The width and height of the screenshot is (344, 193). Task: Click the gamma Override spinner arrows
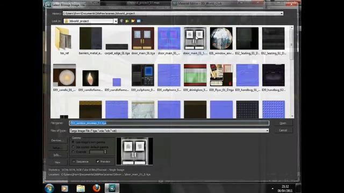(x=105, y=152)
